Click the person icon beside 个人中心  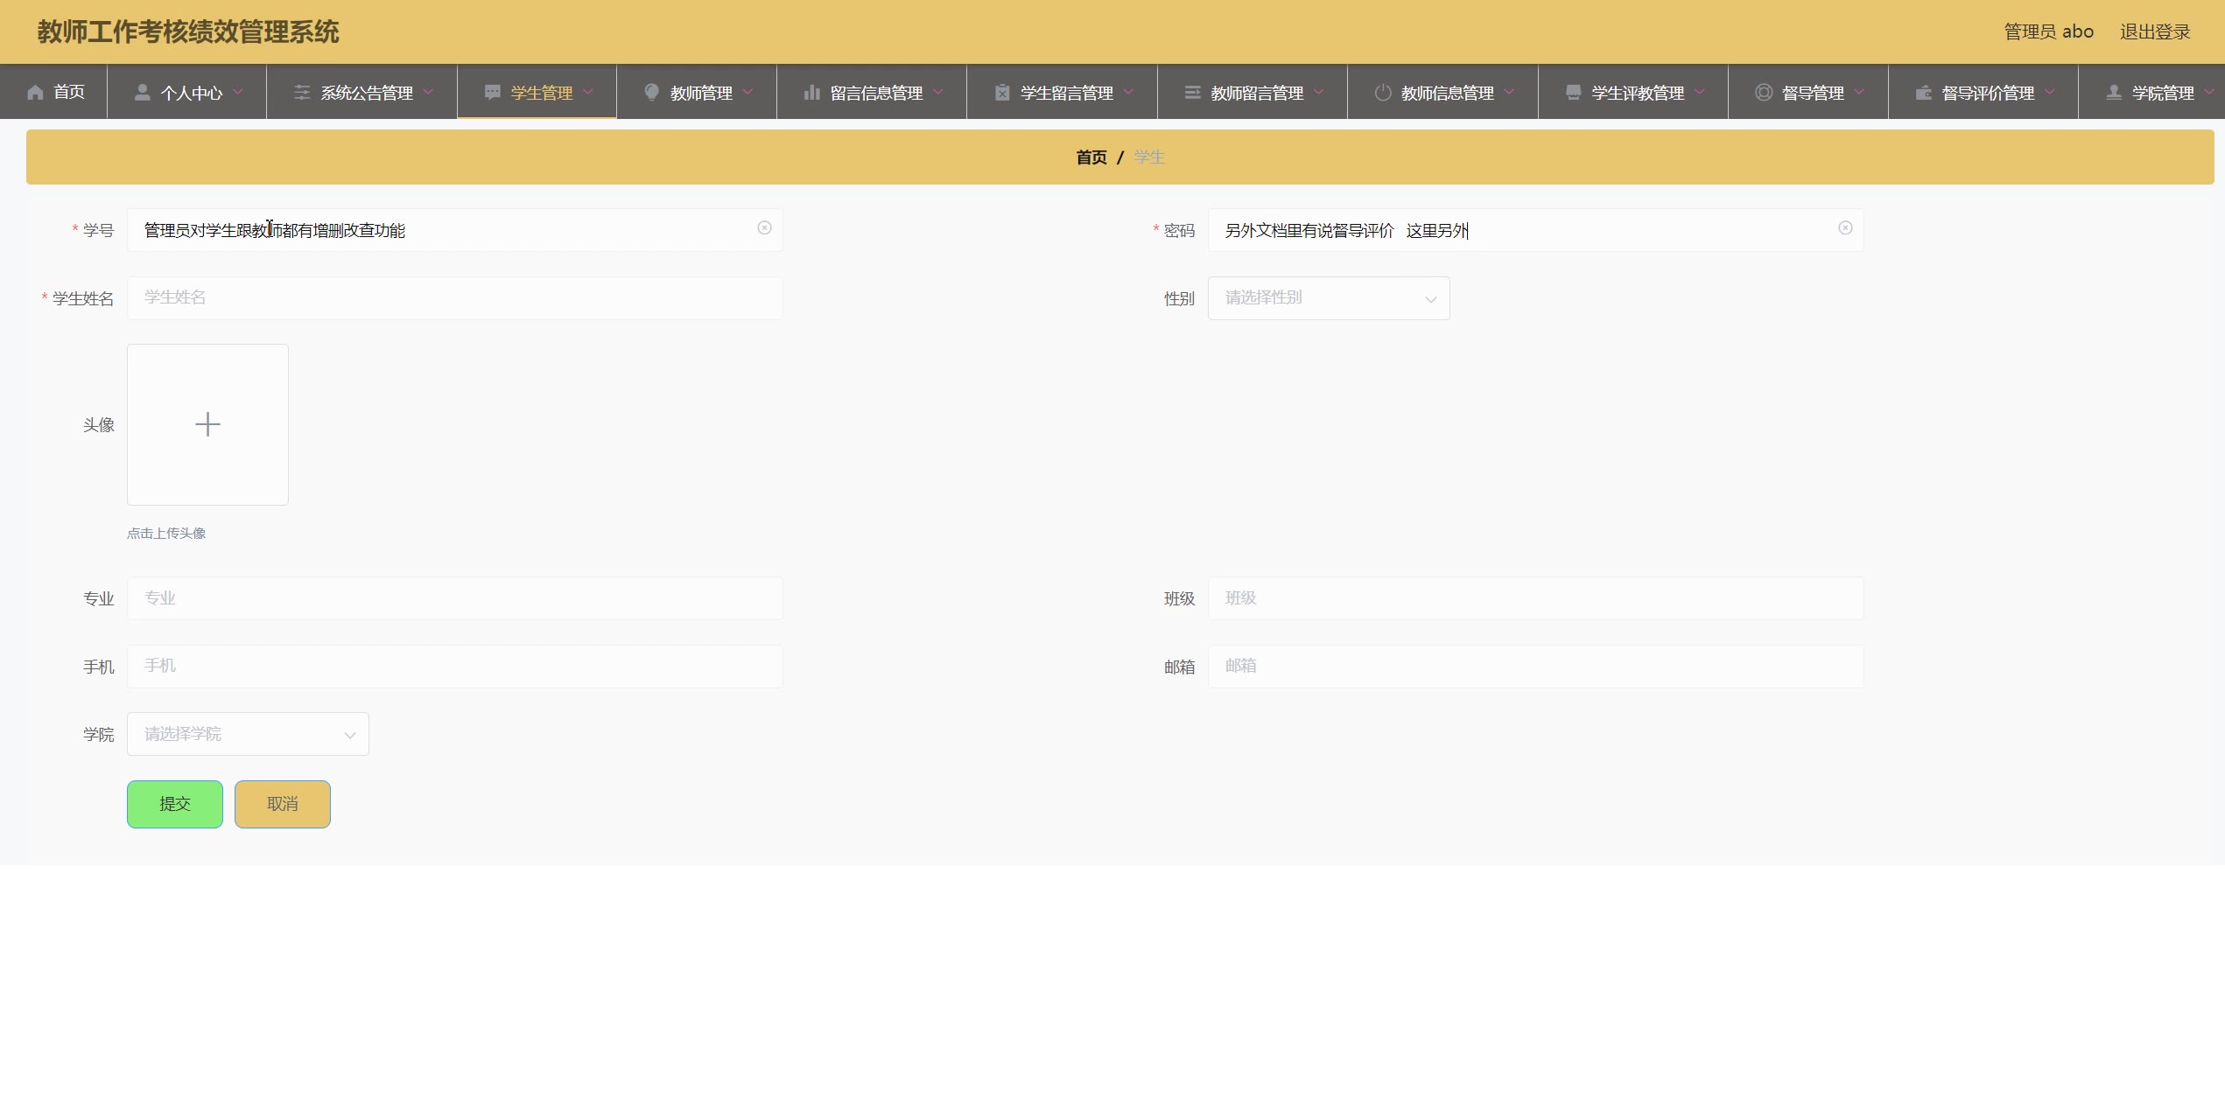pyautogui.click(x=142, y=93)
